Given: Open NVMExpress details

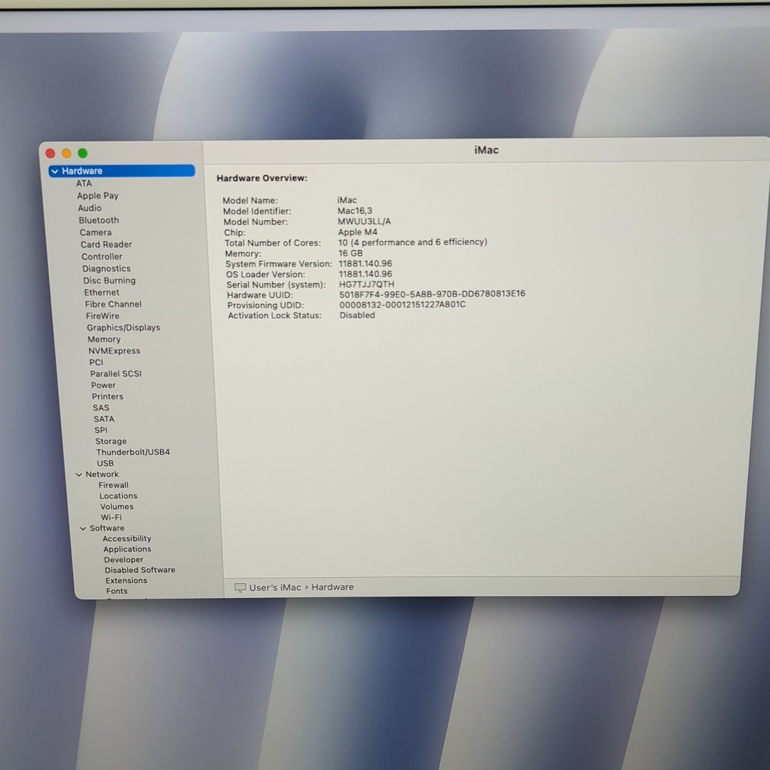Looking at the screenshot, I should [x=114, y=351].
